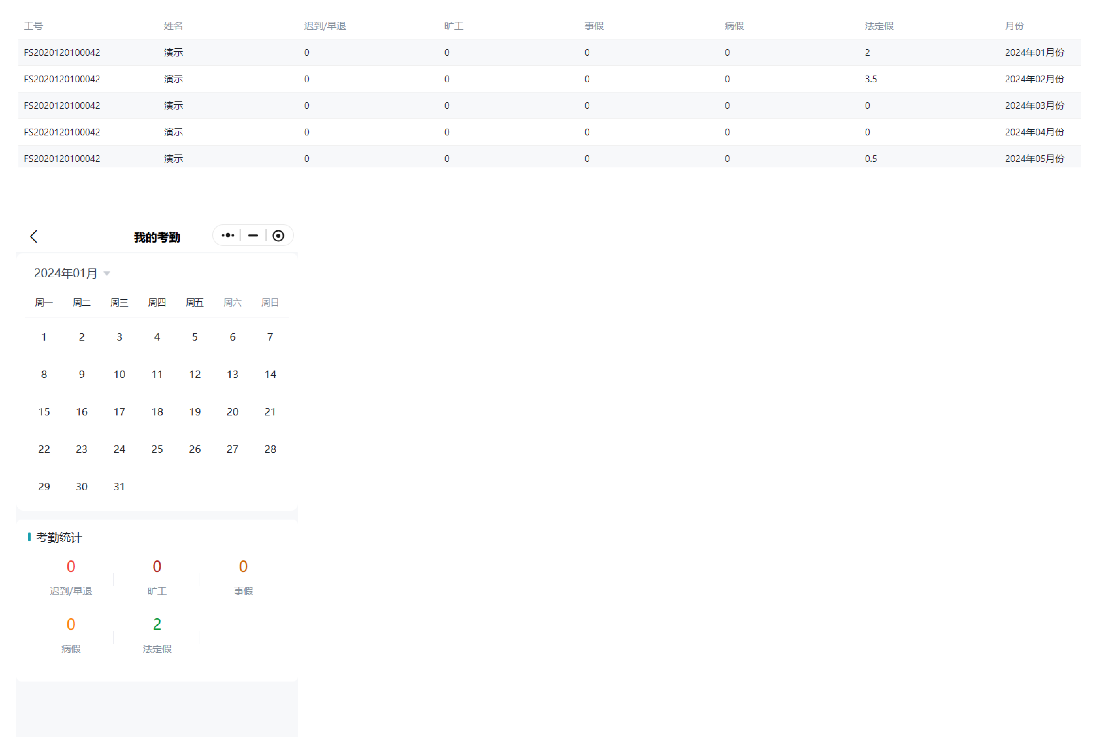
Task: Select day 31 on the calendar
Action: [119, 487]
